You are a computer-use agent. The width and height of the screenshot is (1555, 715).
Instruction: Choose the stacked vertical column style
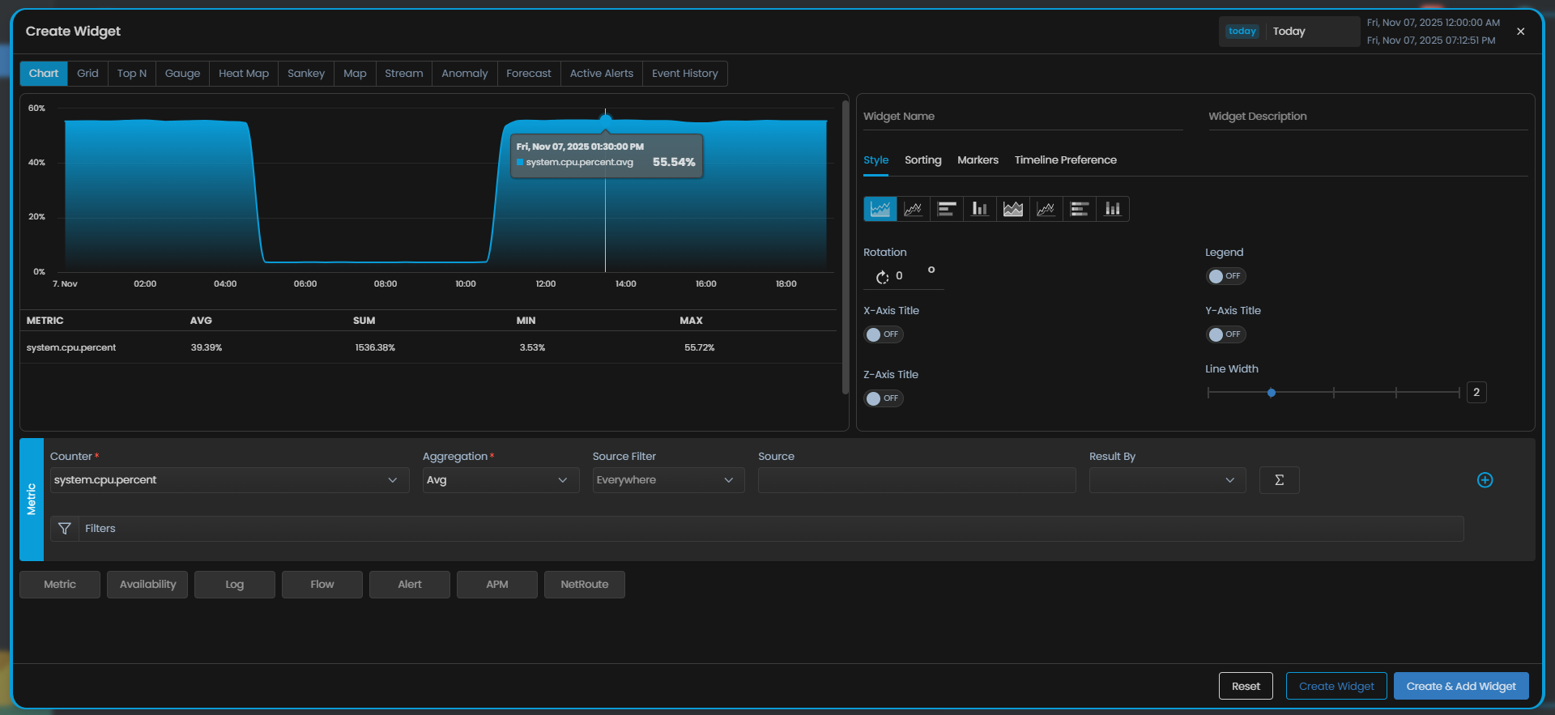click(1113, 209)
